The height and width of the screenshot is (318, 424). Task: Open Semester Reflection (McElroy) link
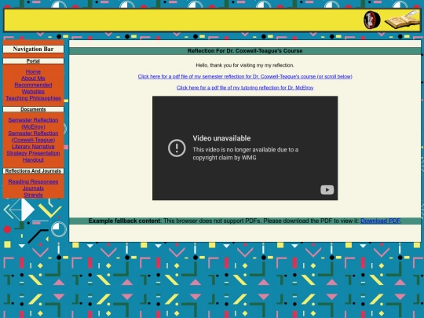[33, 123]
